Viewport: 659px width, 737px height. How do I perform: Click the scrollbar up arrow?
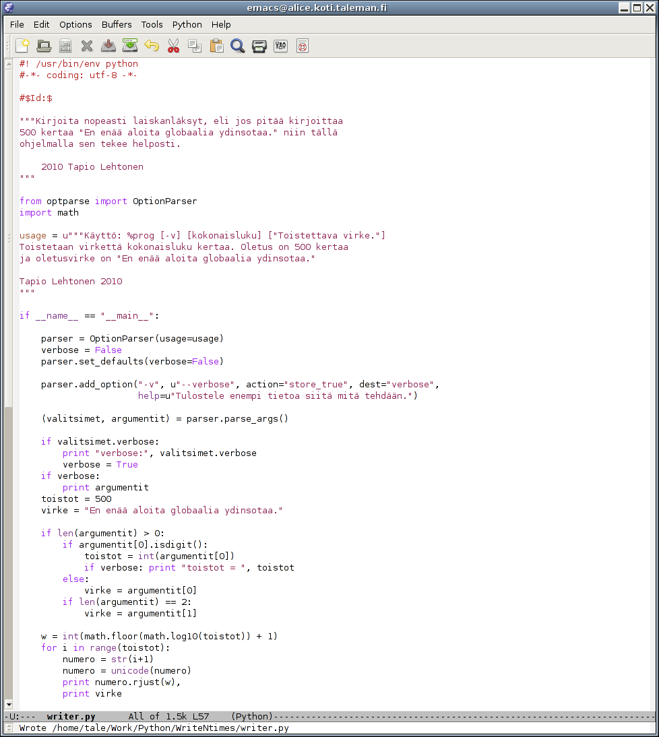9,64
